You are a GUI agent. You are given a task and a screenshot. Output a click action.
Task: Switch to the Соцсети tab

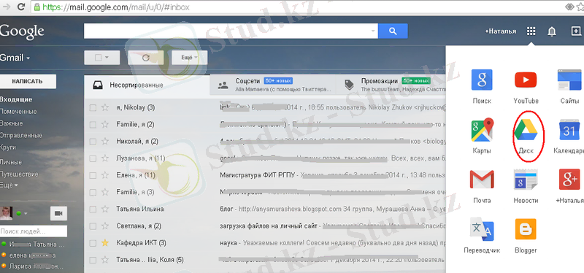[272, 85]
